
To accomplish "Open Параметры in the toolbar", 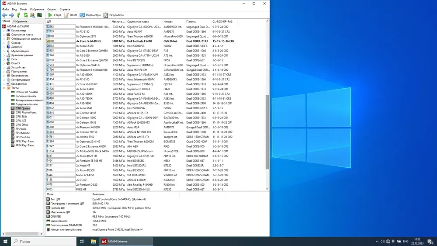I will click(90, 15).
